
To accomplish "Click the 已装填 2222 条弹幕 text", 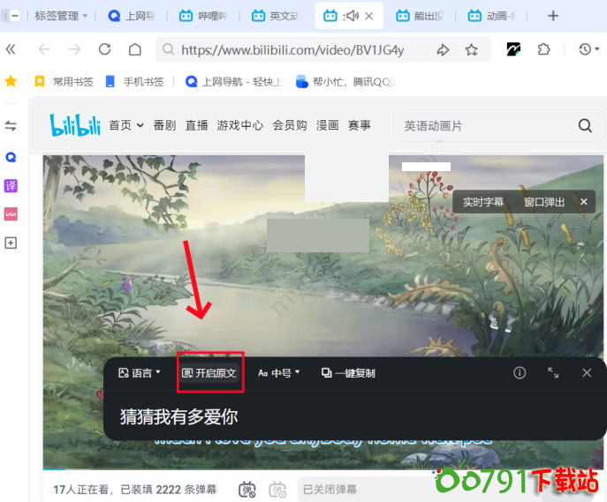I will pyautogui.click(x=169, y=490).
